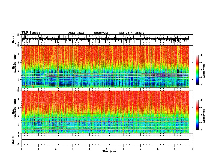Viewport: 216px width, 167px height.
Task: Click time axis tick label 9
Action: tap(175, 149)
